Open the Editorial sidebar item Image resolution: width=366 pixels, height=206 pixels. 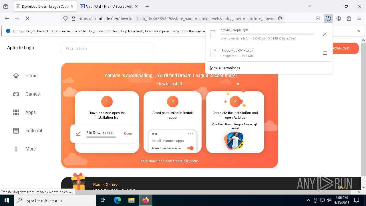pyautogui.click(x=27, y=131)
